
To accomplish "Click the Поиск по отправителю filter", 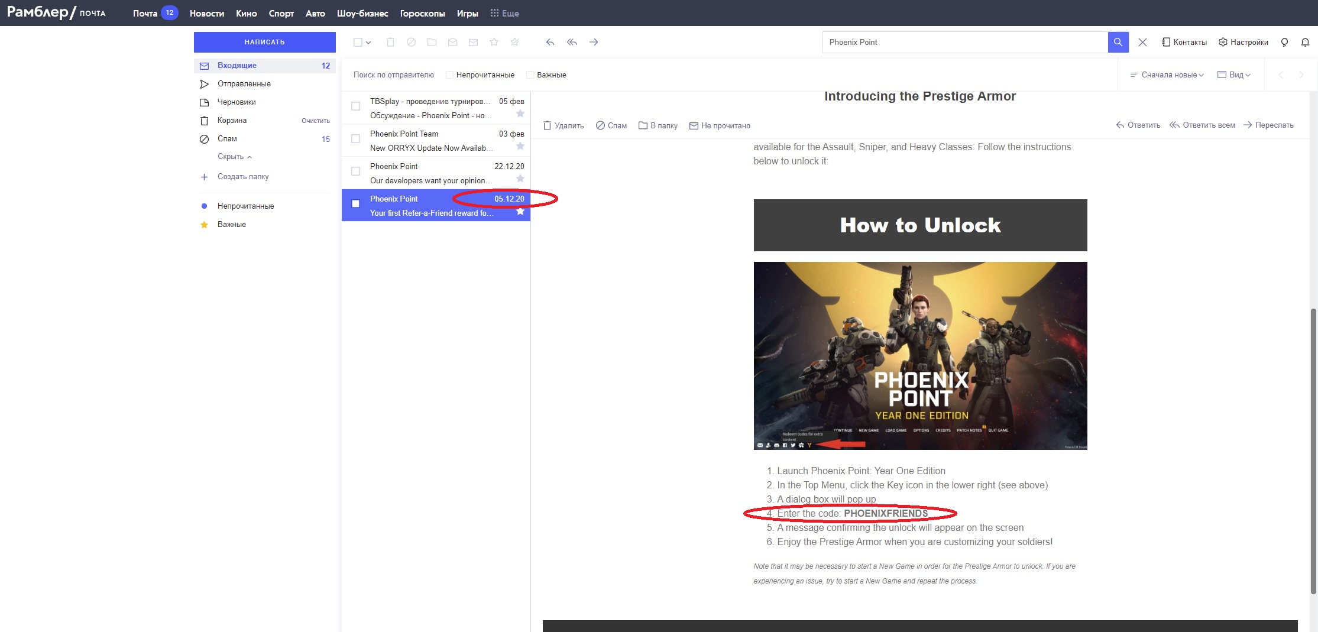I will (x=394, y=75).
